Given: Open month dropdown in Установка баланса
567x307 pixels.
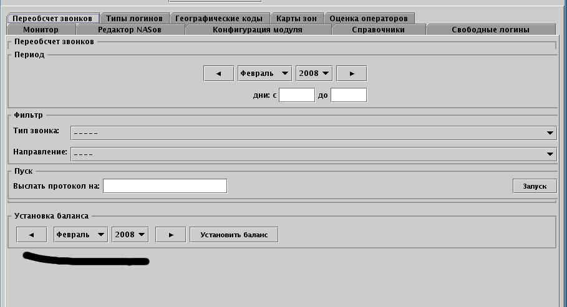Looking at the screenshot, I should point(81,235).
